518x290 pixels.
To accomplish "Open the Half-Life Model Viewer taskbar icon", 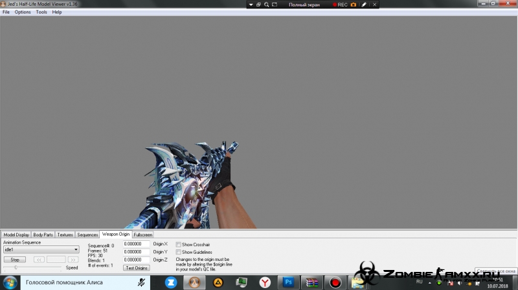I will (x=194, y=282).
